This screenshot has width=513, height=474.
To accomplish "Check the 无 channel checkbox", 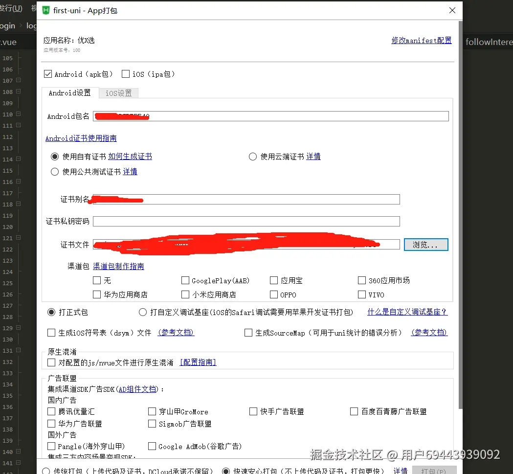I will click(97, 281).
